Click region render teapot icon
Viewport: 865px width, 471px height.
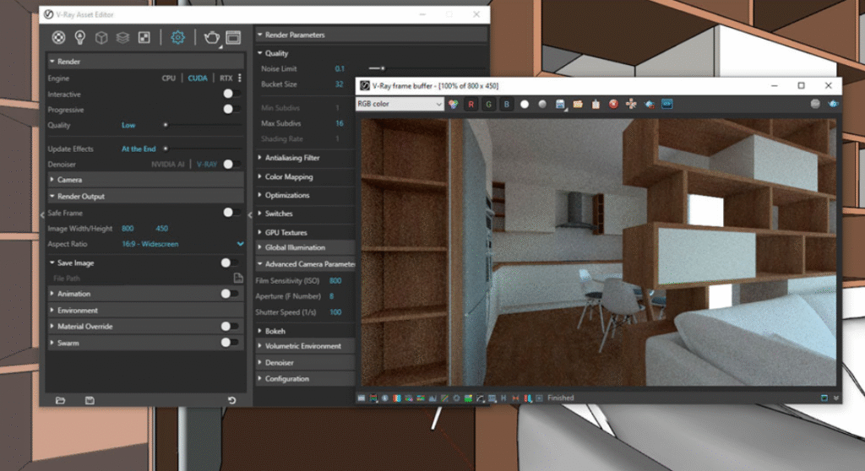click(x=650, y=104)
